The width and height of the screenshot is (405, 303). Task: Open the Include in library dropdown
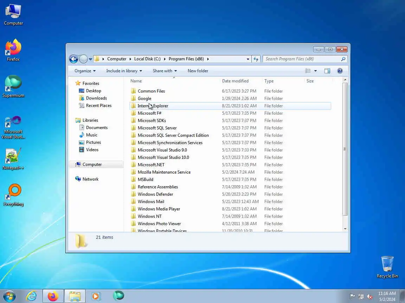(124, 71)
